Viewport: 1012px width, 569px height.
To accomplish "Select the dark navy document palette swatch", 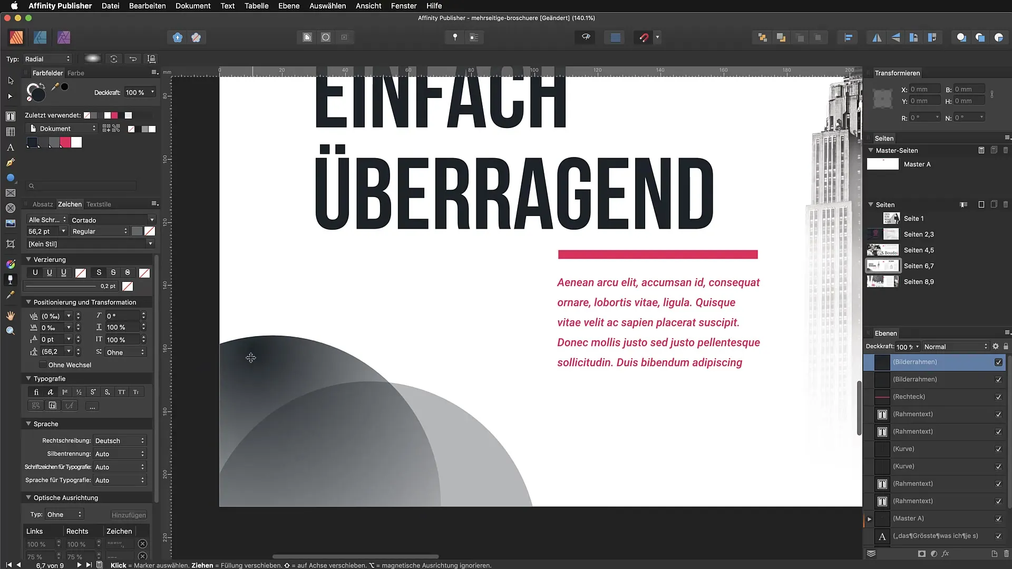I will [x=33, y=142].
